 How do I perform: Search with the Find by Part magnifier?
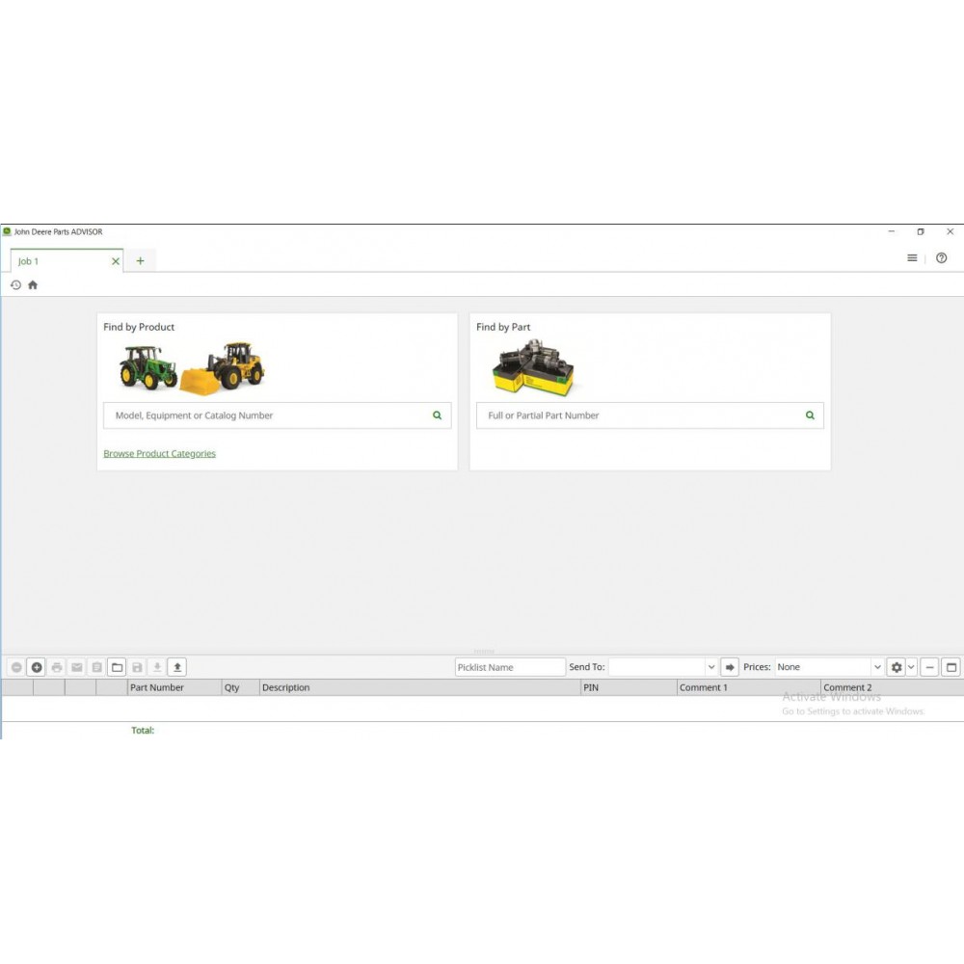tap(810, 415)
